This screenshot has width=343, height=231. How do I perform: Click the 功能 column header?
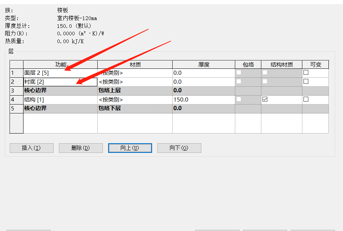tap(60, 64)
